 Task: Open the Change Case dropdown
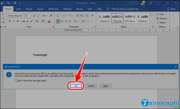click(45, 15)
